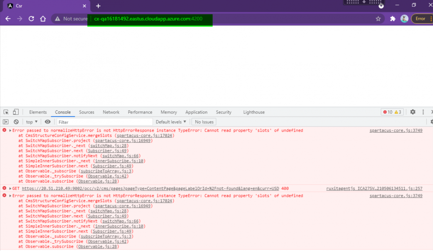Reload the page
433x251 pixels.
31,19
